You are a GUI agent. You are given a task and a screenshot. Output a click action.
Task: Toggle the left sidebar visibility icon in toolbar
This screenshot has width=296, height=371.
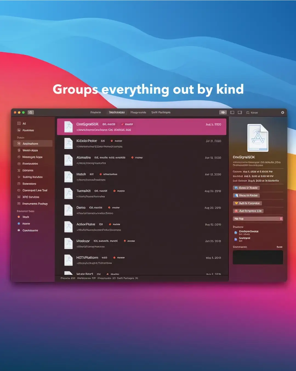point(232,112)
